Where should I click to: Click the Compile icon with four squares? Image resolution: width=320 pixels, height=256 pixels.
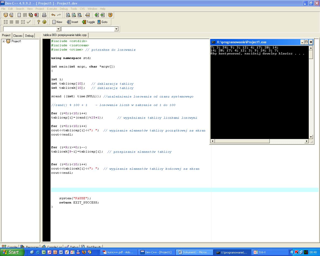(x=5, y=22)
